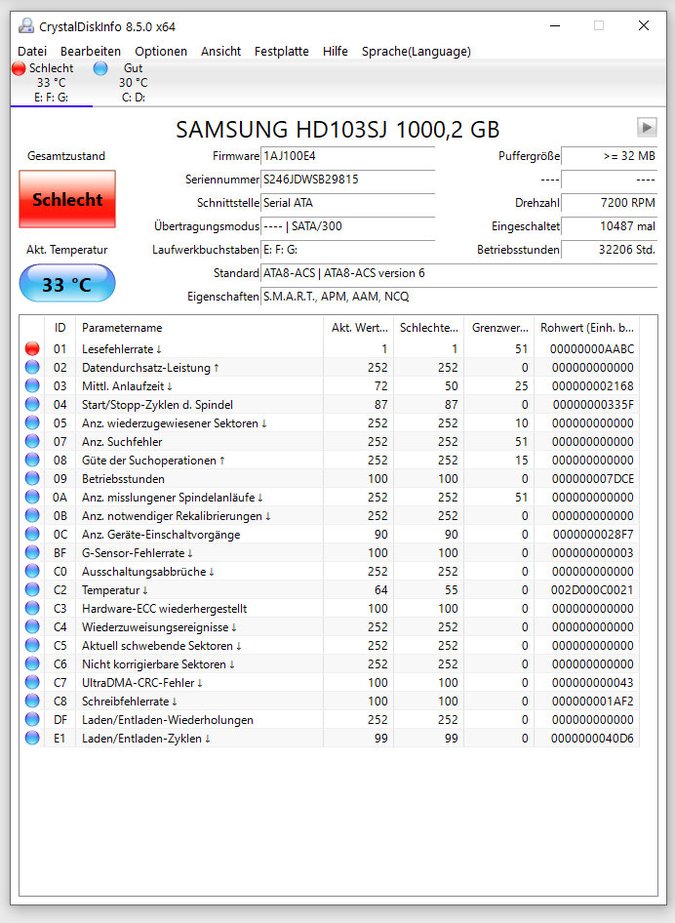Click the Akt. Wert column header
The width and height of the screenshot is (675, 923).
(x=358, y=328)
